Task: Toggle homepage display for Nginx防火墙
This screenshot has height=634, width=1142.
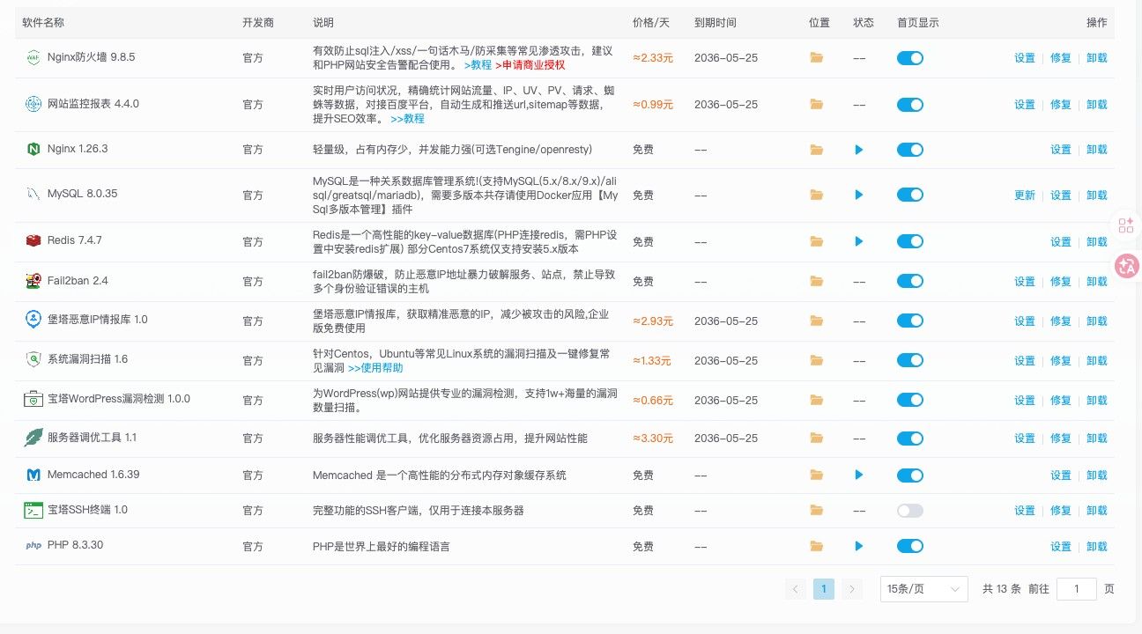Action: (910, 58)
